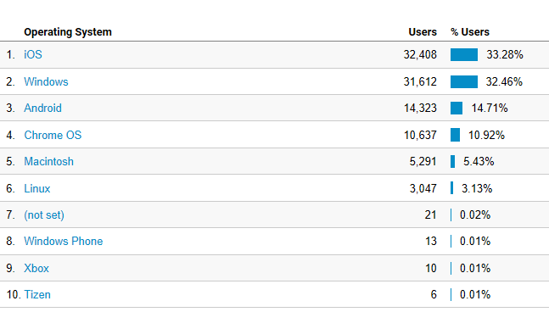Open the Tizen link

(x=37, y=294)
